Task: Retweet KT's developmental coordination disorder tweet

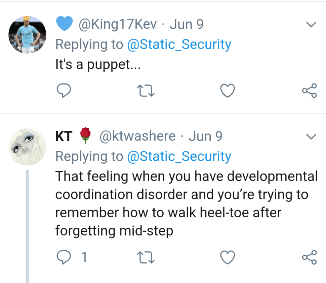Action: [146, 257]
